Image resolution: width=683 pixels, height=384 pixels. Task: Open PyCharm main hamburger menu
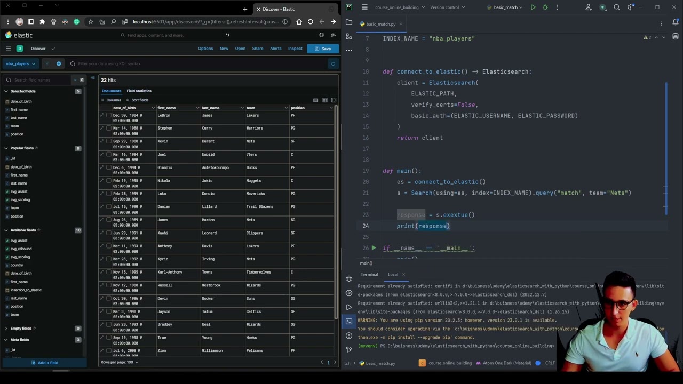[x=364, y=7]
